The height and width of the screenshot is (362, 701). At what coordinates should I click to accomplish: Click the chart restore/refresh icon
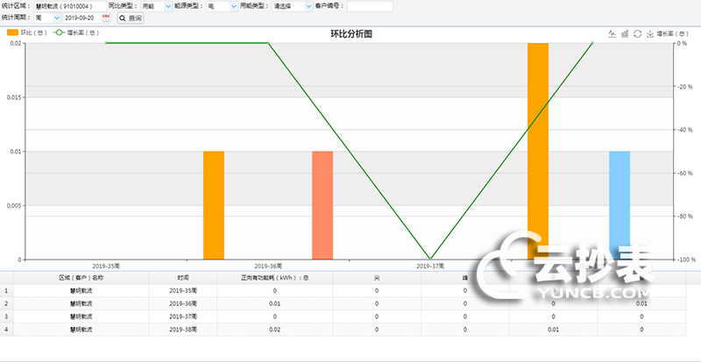pos(637,33)
